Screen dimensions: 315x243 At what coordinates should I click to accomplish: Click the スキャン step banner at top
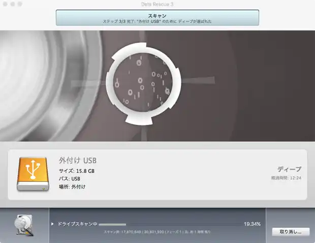(x=157, y=18)
